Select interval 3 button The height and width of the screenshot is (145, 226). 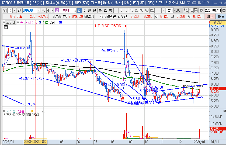pos(121,10)
